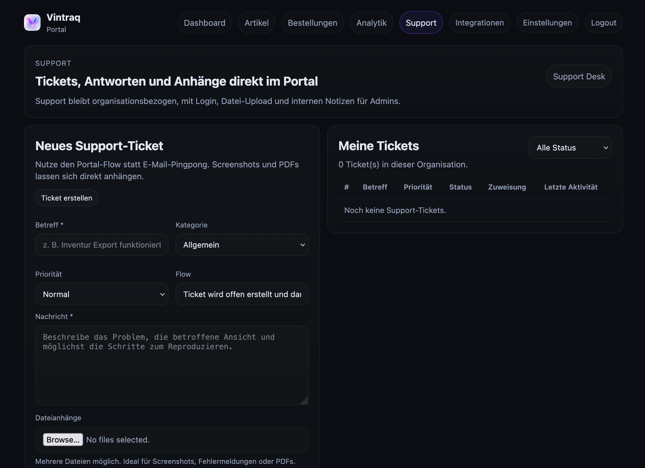Click the Support Desk pill button

(x=579, y=76)
